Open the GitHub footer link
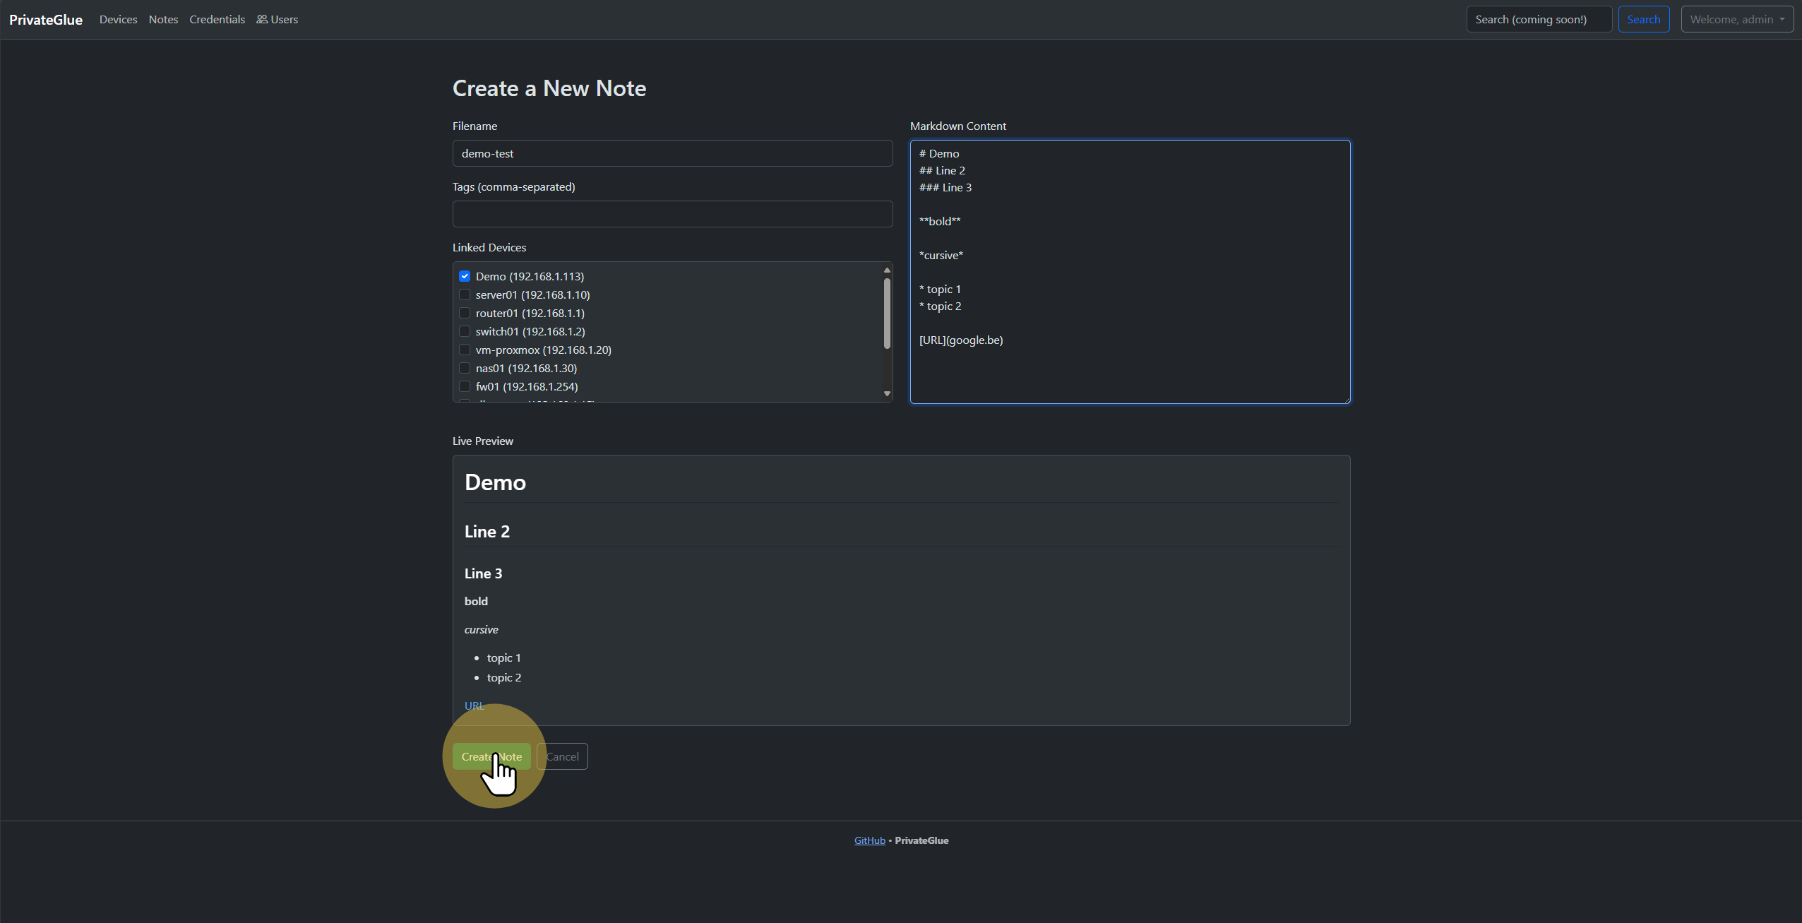1802x923 pixels. [869, 840]
